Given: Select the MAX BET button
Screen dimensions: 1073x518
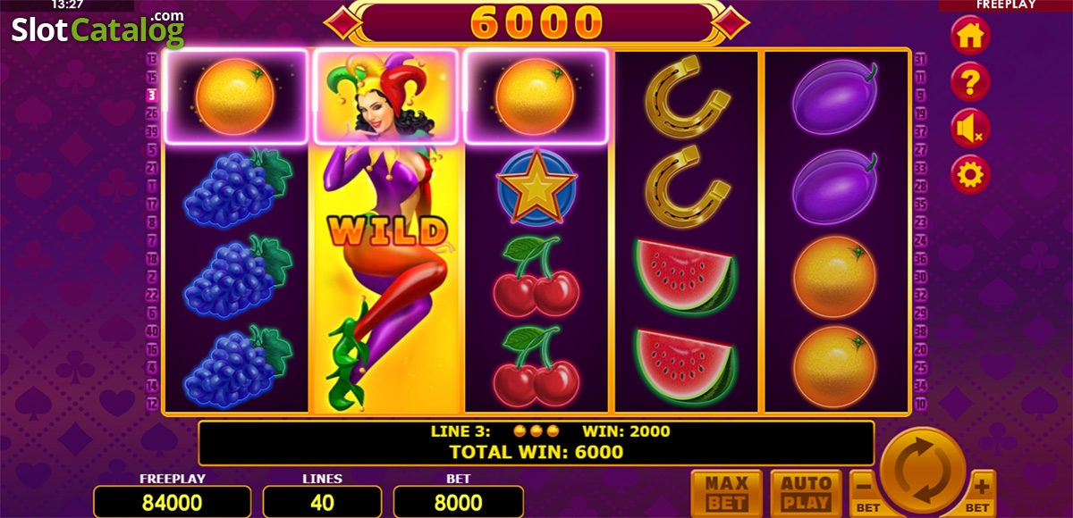Looking at the screenshot, I should (x=727, y=493).
